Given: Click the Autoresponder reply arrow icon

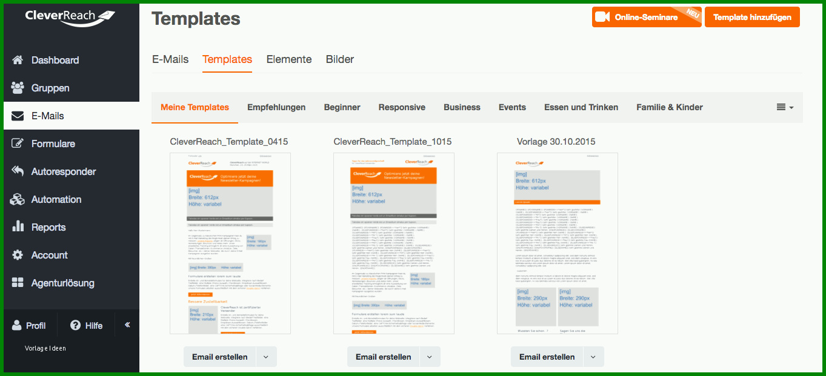Looking at the screenshot, I should 18,171.
